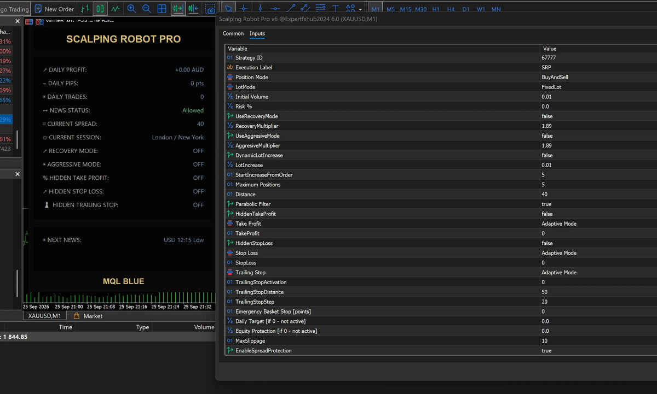Image resolution: width=657 pixels, height=394 pixels.
Task: Click the Algo Trading button
Action: [14, 9]
